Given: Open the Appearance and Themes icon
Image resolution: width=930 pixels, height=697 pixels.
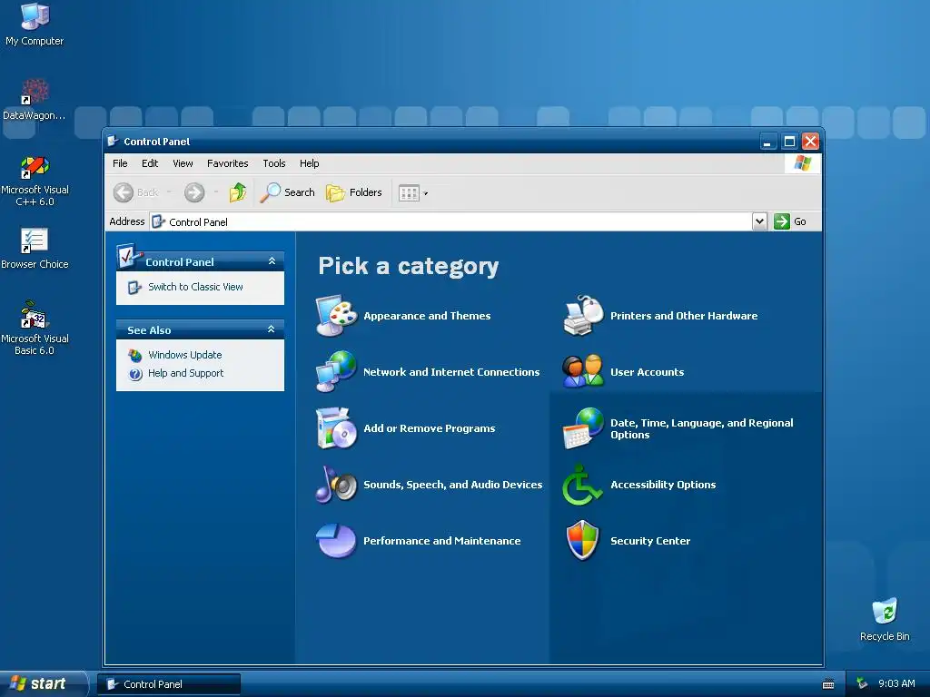Looking at the screenshot, I should coord(336,315).
